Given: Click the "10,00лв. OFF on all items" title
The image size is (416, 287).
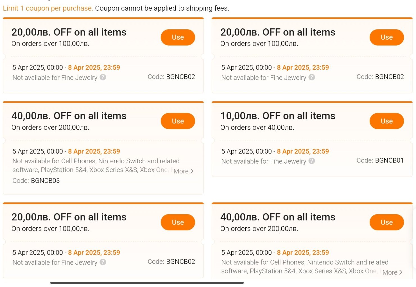Looking at the screenshot, I should pos(278,116).
